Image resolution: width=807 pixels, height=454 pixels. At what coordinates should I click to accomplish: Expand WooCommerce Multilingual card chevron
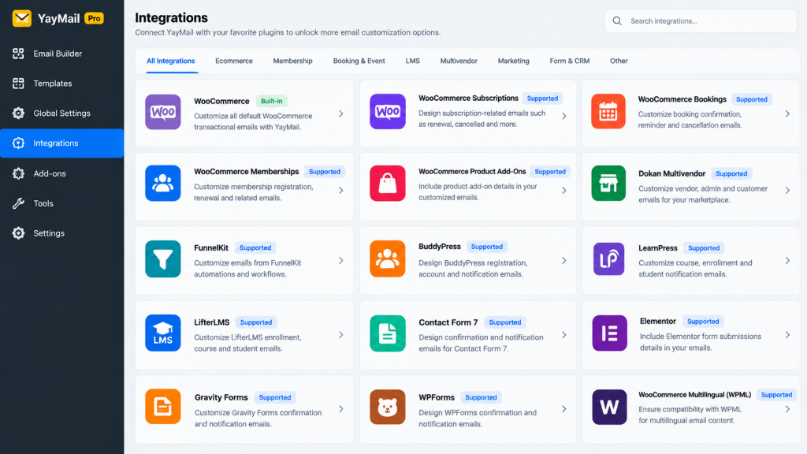[x=787, y=409]
